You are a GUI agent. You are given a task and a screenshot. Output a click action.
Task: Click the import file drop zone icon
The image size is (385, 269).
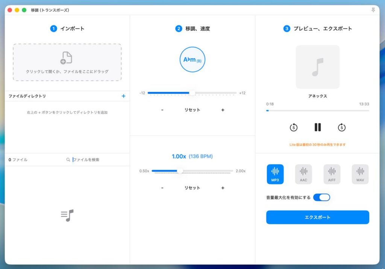click(x=66, y=58)
